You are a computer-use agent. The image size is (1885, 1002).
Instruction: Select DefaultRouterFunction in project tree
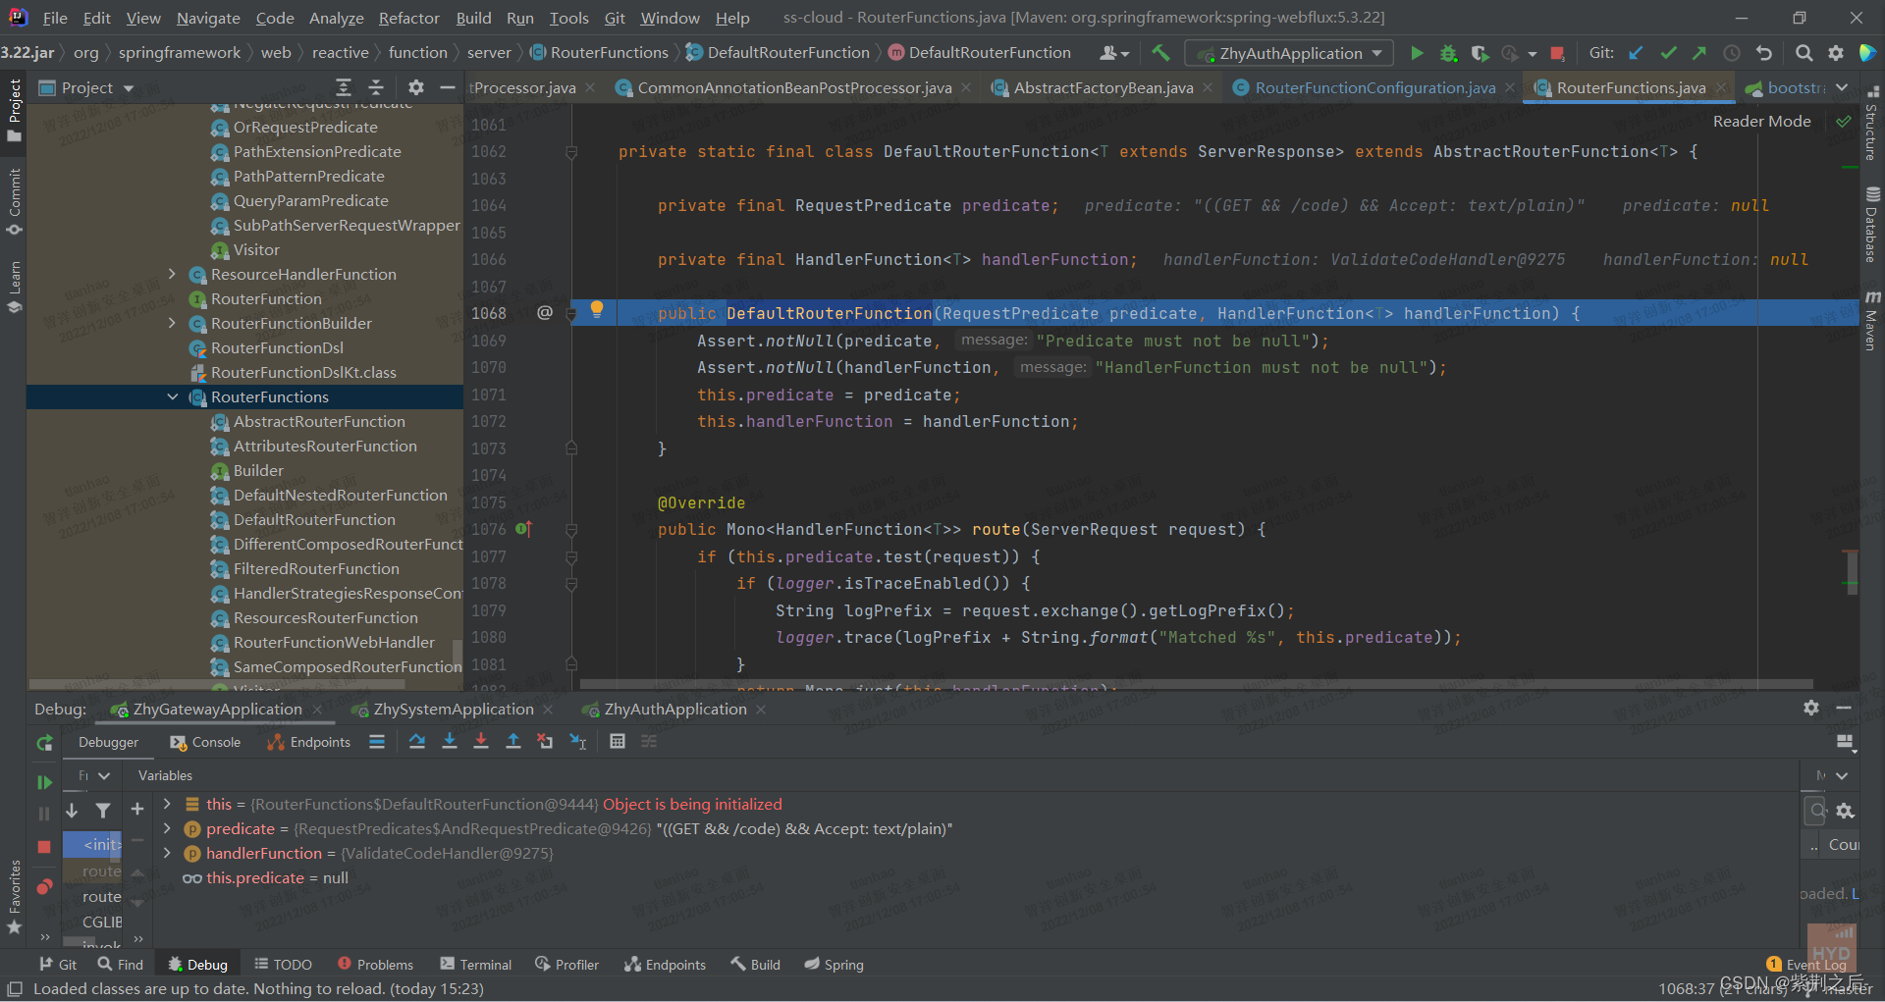pyautogui.click(x=314, y=519)
